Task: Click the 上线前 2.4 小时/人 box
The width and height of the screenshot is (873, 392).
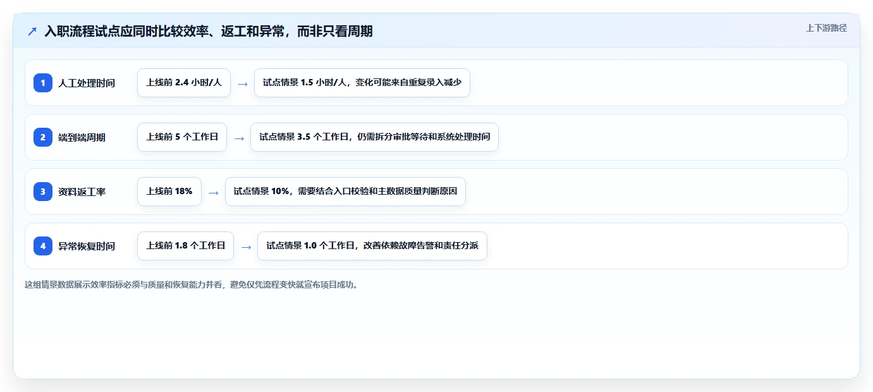Action: tap(184, 83)
